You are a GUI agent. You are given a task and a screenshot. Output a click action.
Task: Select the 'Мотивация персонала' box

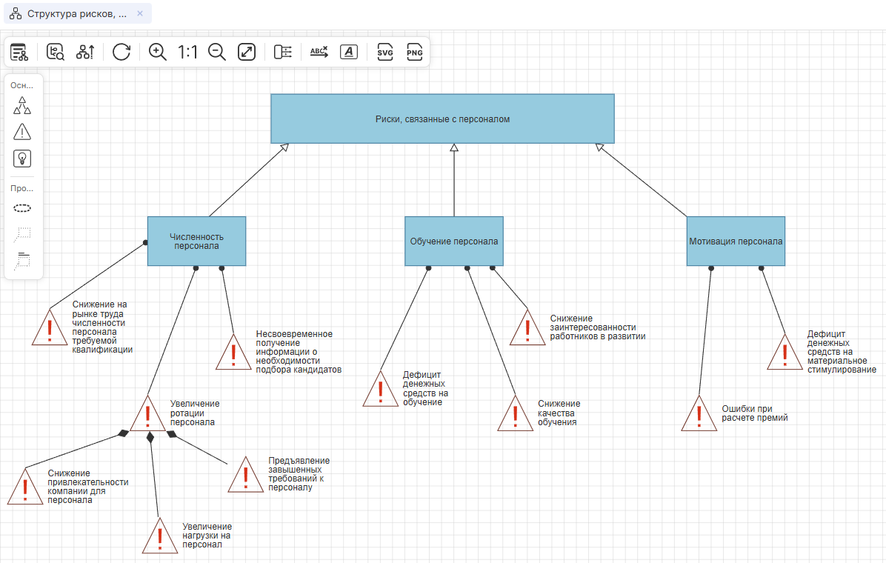point(736,241)
